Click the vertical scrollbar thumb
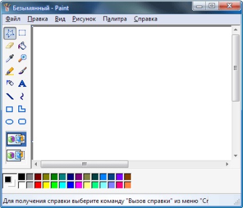 pyautogui.click(x=236, y=68)
